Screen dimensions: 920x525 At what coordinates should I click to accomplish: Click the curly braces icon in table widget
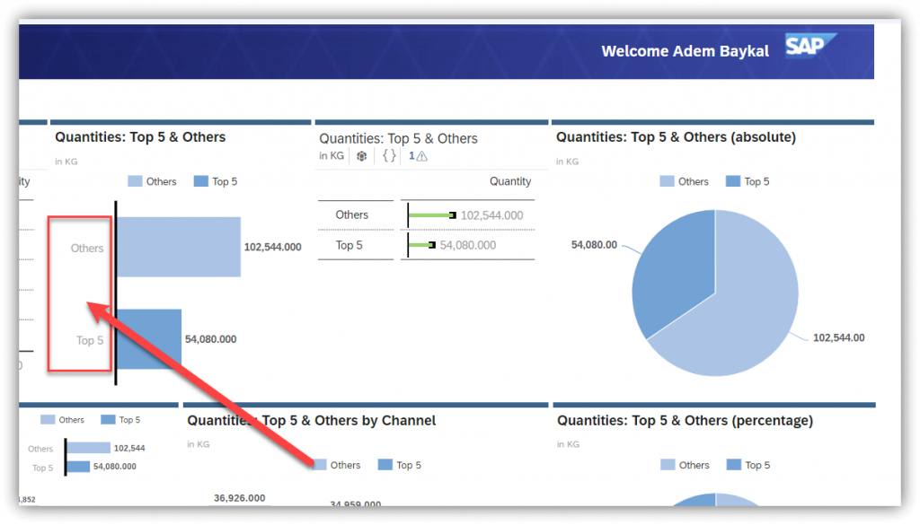[389, 156]
